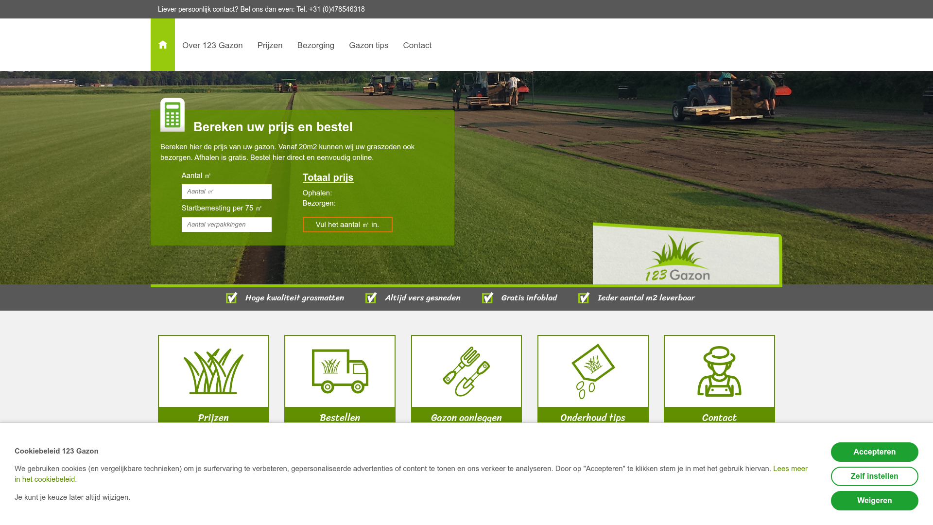Click the 'Hoge kwaliteit grasmatten' text
933x525 pixels.
point(294,297)
